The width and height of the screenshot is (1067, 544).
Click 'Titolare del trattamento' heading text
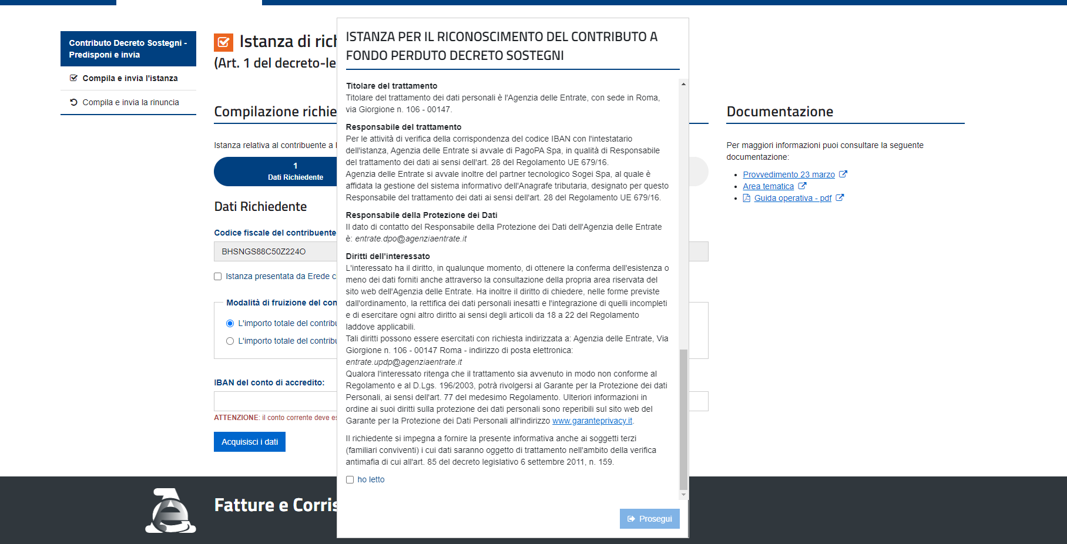(391, 86)
